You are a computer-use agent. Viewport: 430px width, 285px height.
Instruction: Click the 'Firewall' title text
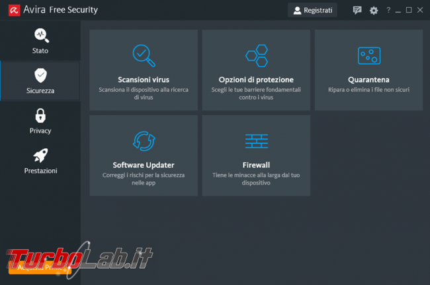coord(256,165)
